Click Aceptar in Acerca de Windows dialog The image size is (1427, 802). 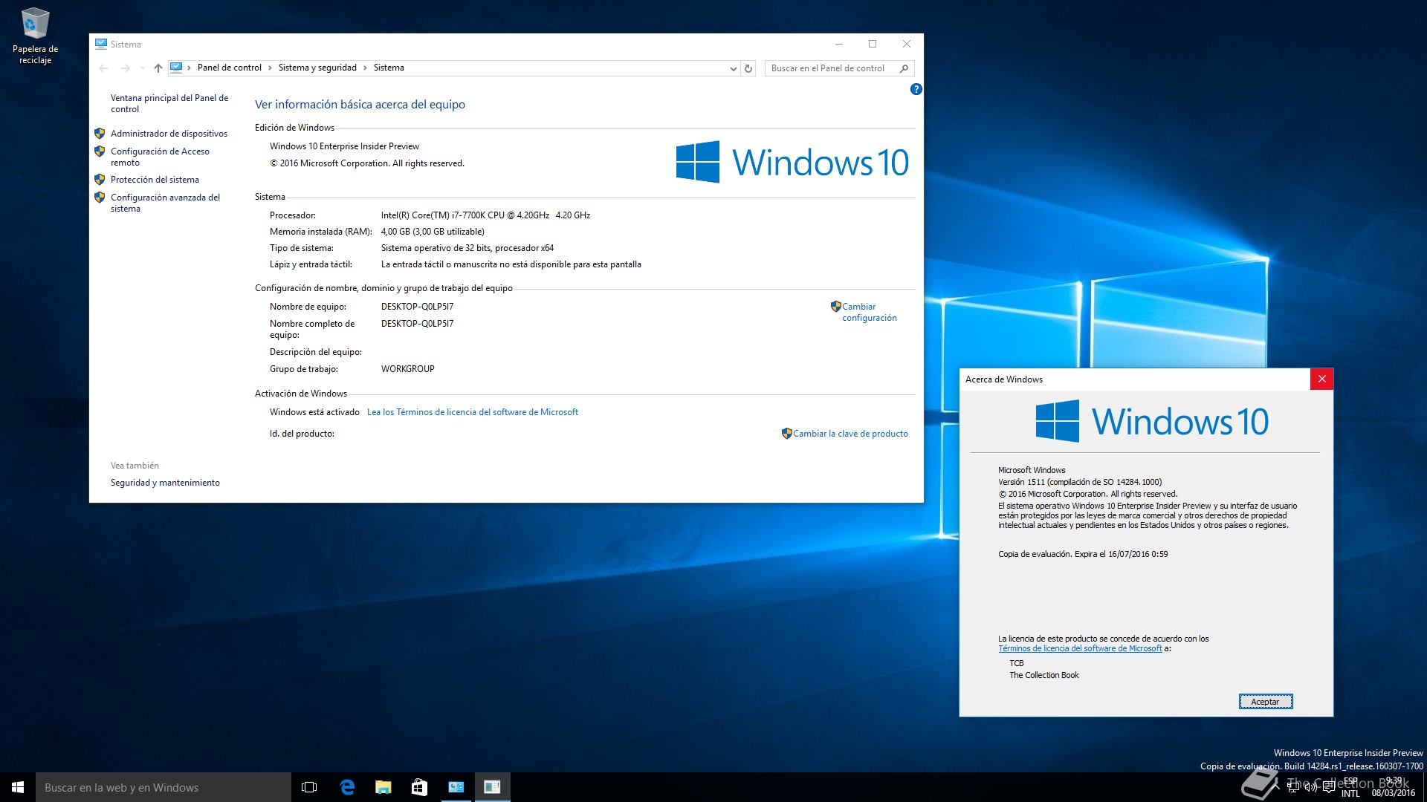[1265, 702]
